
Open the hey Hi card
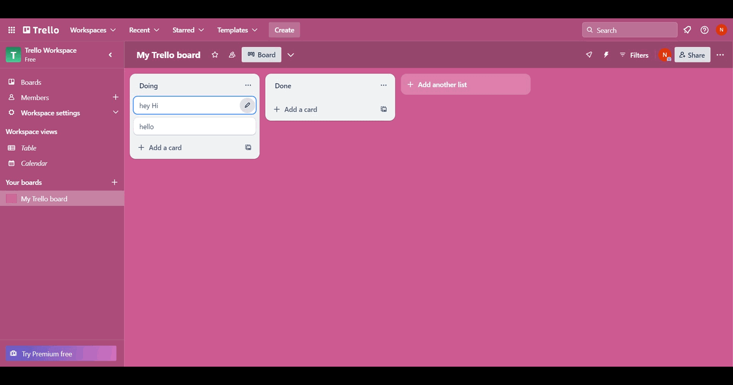point(195,106)
